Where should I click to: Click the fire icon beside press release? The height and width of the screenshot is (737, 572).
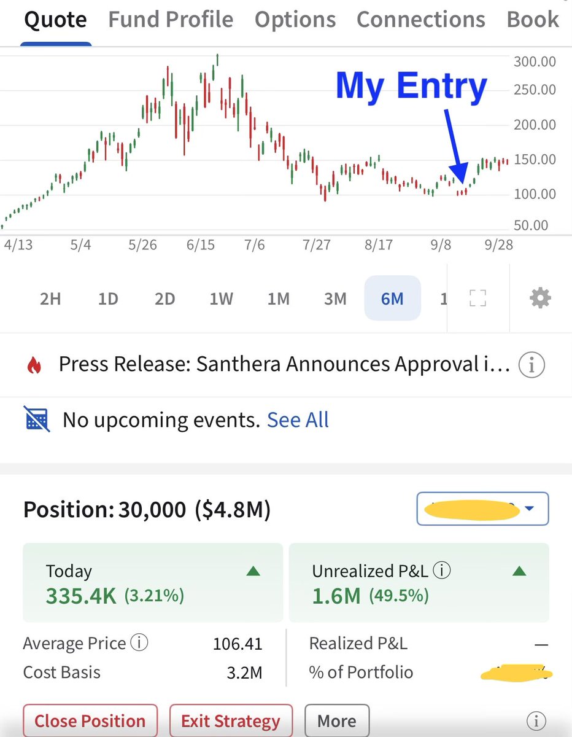(34, 366)
